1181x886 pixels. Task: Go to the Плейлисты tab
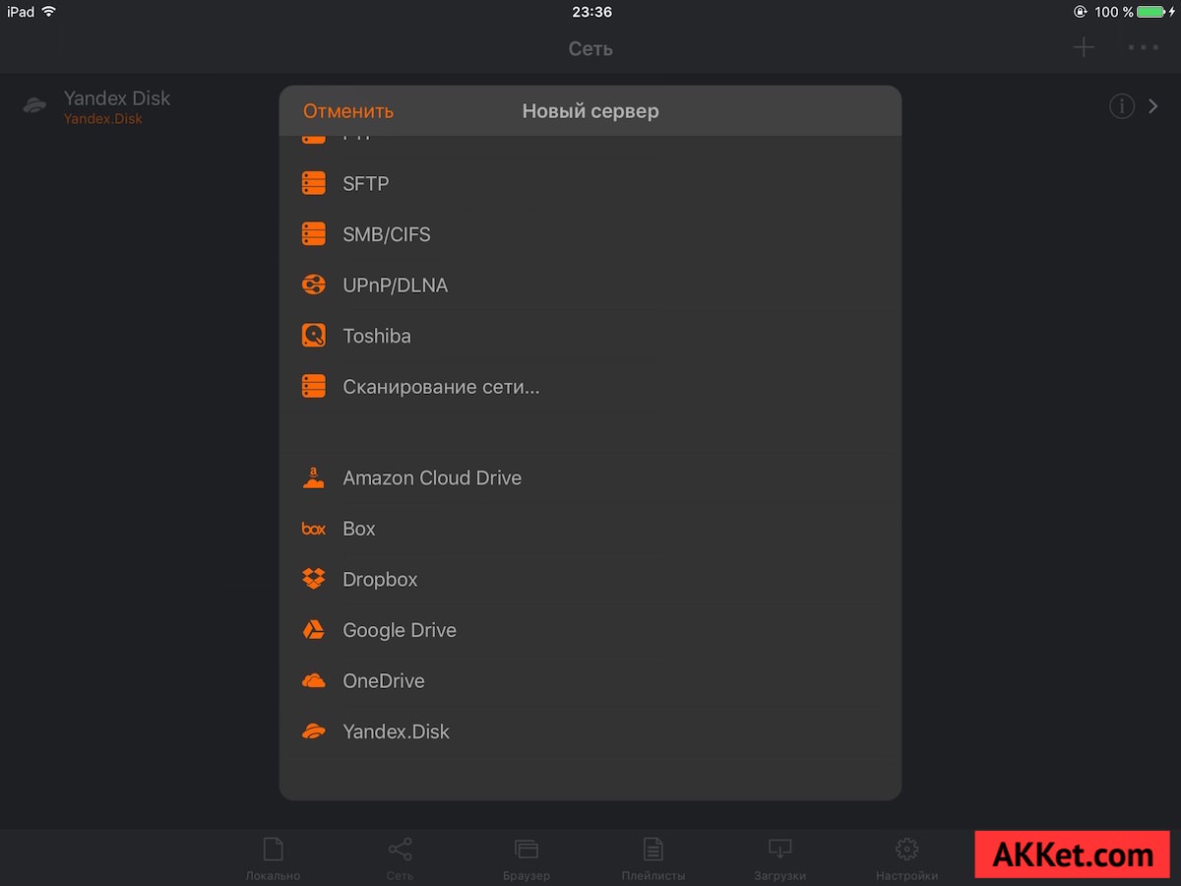coord(653,857)
